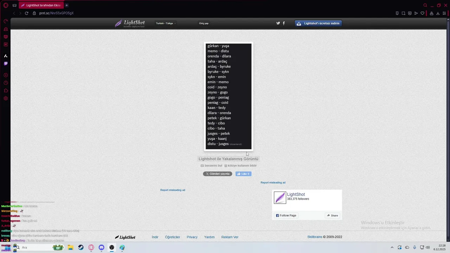Click the Share button in Facebook widget

(332, 215)
